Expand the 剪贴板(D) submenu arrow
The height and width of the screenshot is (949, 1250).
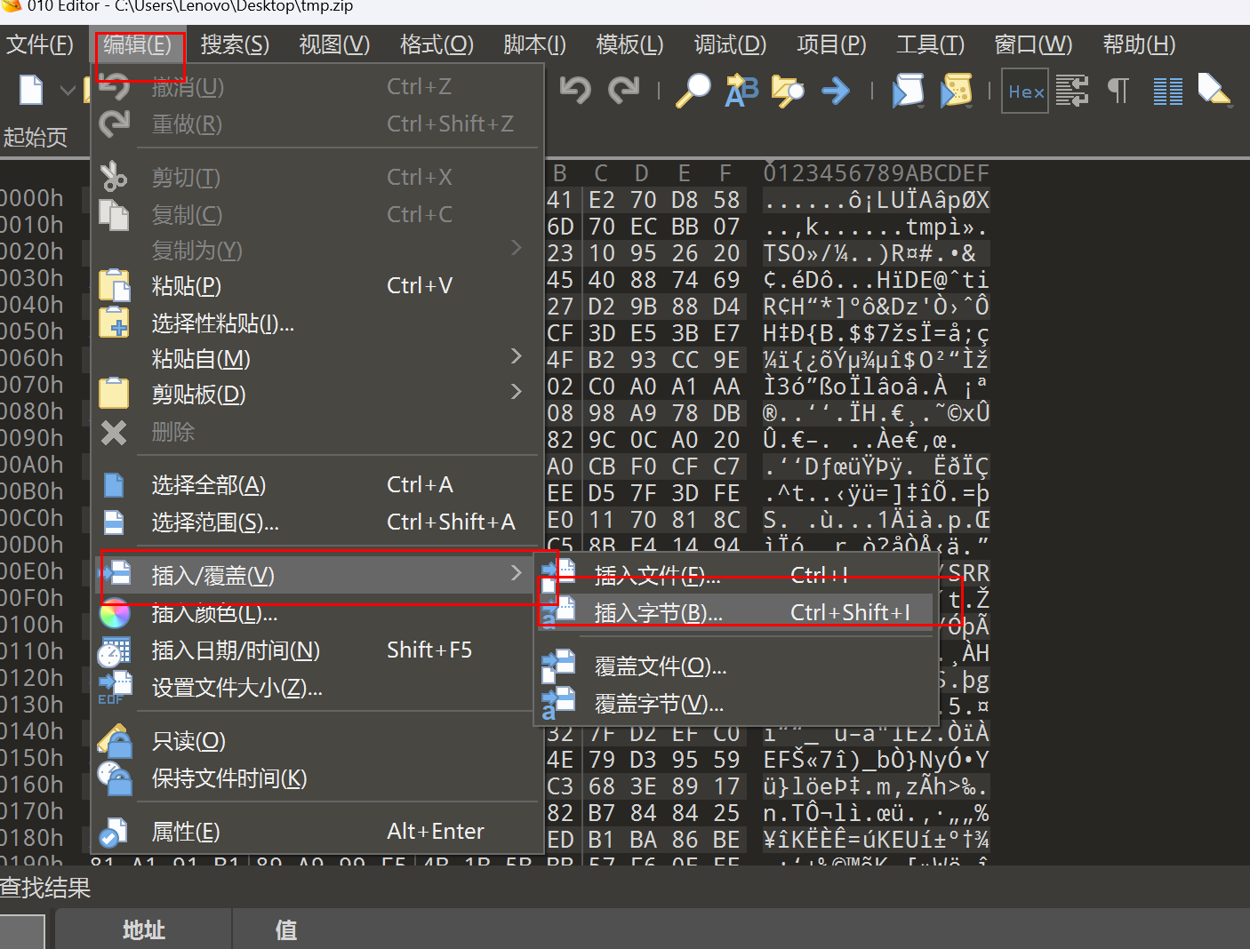(x=516, y=392)
